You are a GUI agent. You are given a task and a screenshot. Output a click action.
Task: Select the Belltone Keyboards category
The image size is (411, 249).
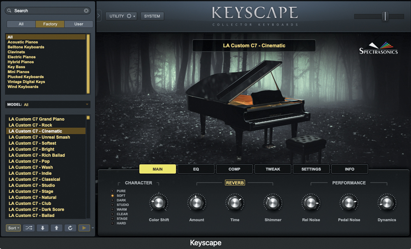coord(26,47)
